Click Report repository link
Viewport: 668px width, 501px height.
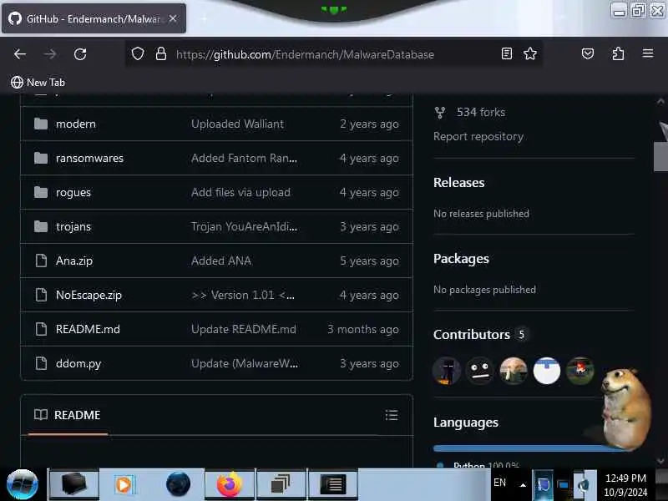click(478, 136)
